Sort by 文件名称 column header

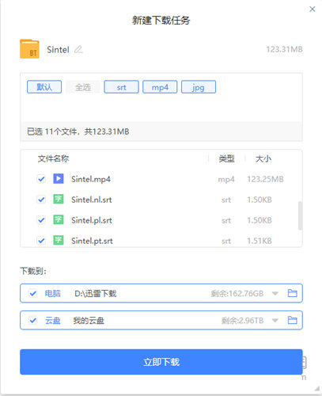click(53, 158)
